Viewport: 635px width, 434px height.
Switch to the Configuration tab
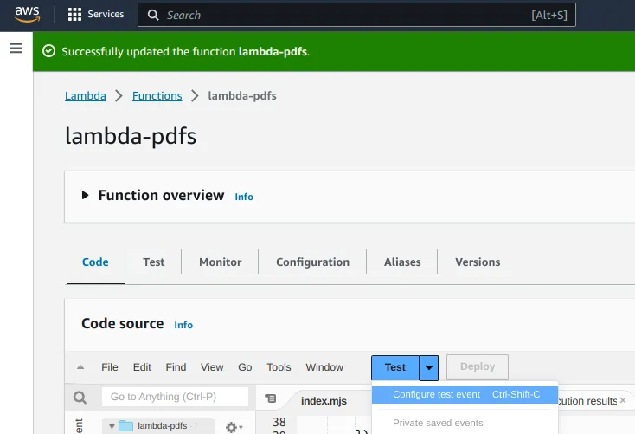(312, 262)
